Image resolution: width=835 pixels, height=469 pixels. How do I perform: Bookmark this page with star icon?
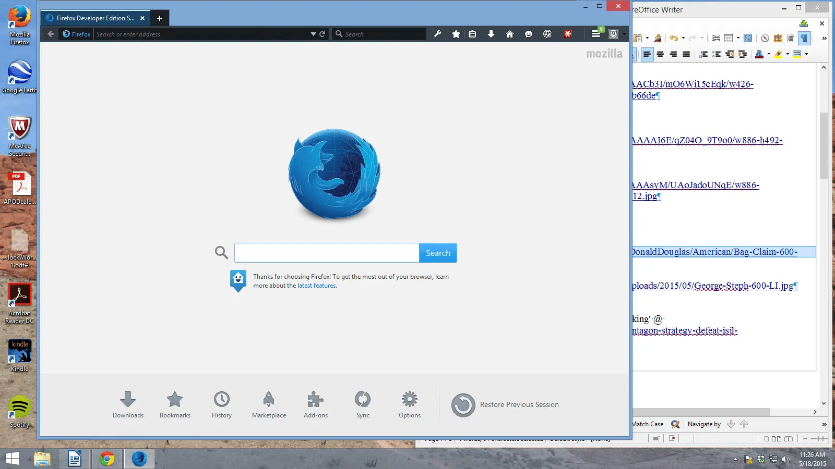(456, 34)
